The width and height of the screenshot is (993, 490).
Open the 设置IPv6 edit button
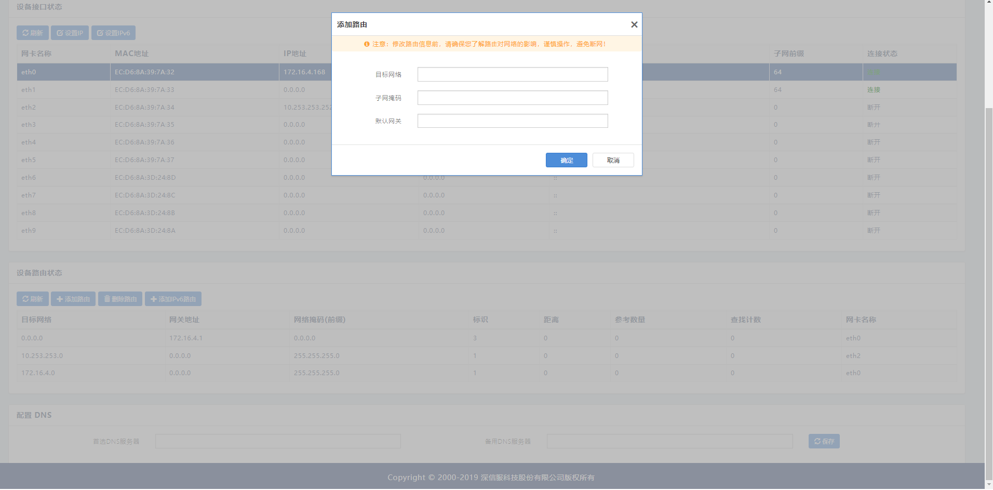(x=113, y=33)
